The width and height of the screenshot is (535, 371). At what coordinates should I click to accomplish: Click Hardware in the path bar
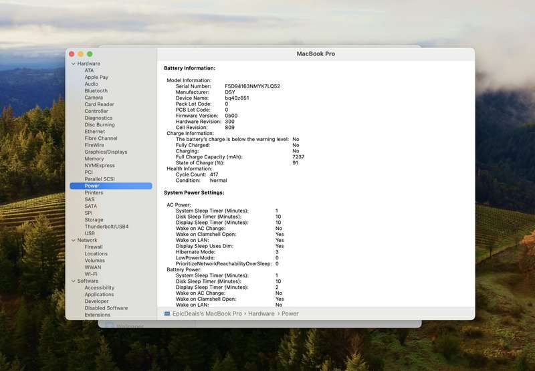(261, 314)
